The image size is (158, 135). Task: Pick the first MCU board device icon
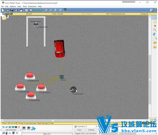click(24, 128)
